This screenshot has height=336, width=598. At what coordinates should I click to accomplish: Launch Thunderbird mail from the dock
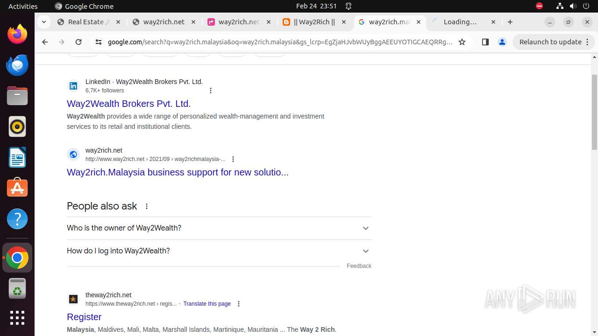click(x=17, y=65)
